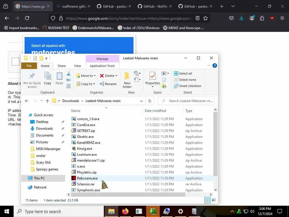The height and width of the screenshot is (217, 289).
Task: Open the Easy access dropdown in ribbon
Action: click(137, 80)
